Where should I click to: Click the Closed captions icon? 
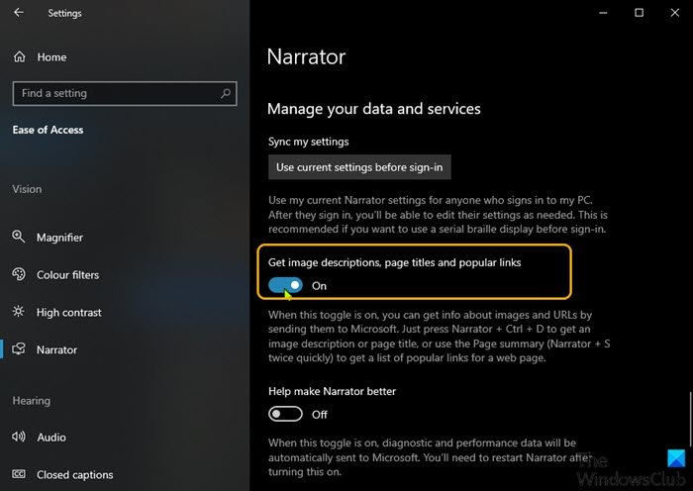coord(19,475)
